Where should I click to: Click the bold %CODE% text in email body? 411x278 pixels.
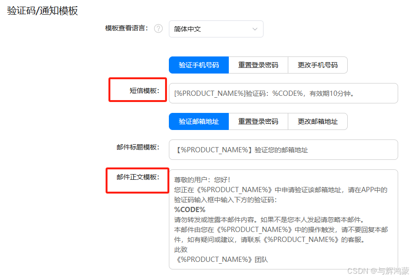190,210
